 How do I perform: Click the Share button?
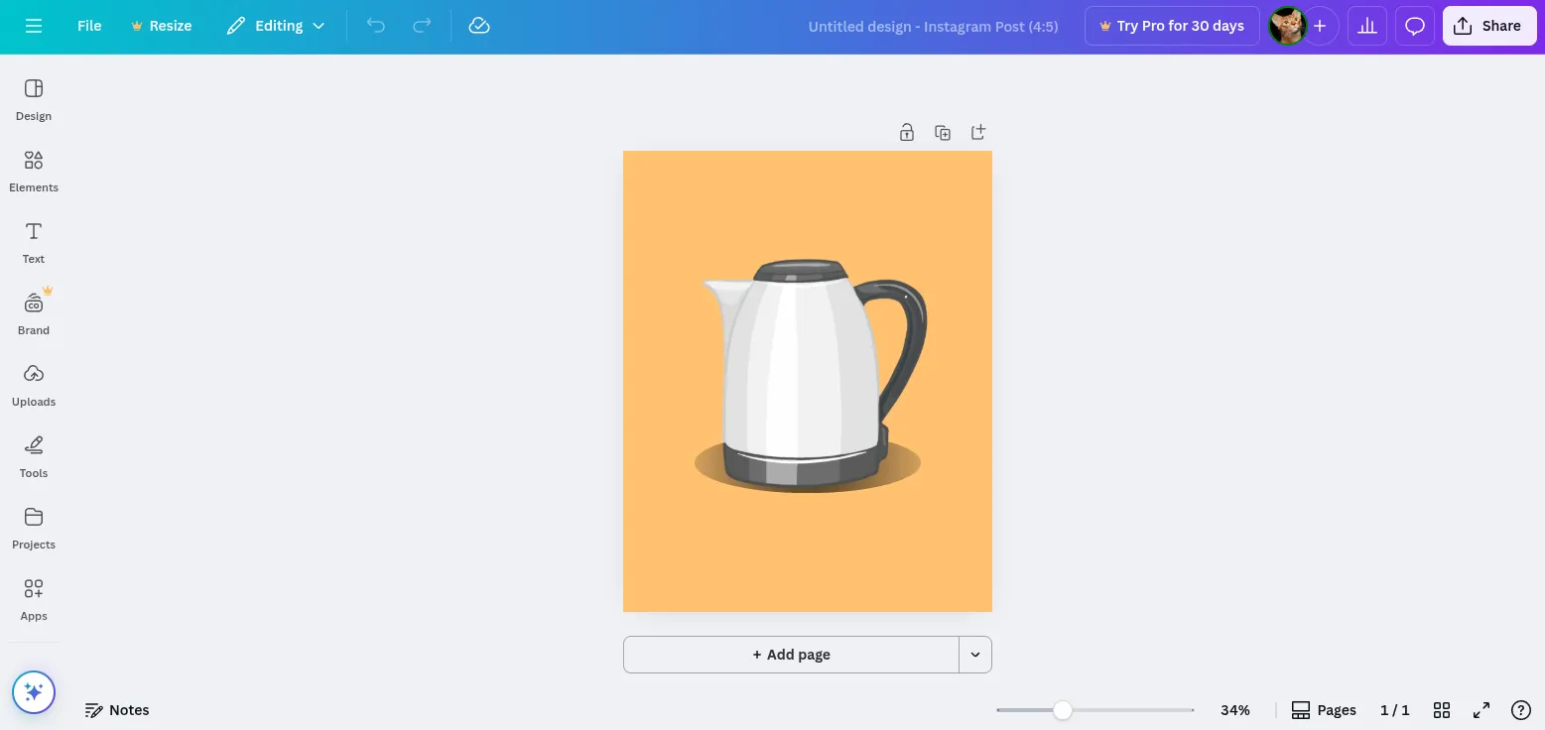(1488, 26)
